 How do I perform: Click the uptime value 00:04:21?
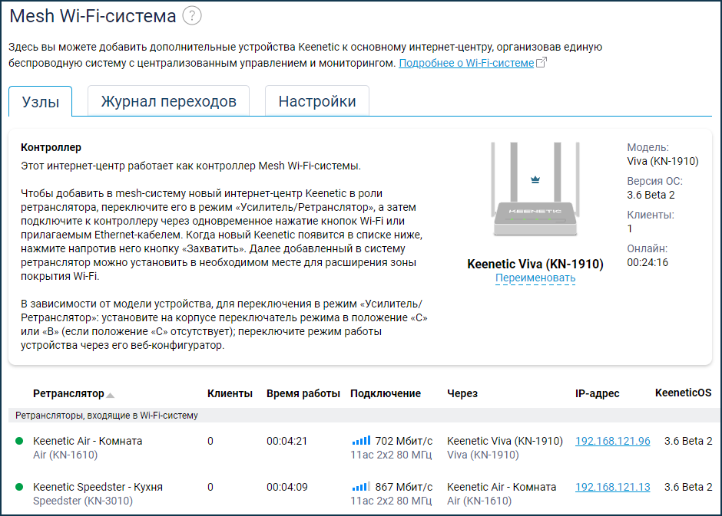(x=286, y=441)
